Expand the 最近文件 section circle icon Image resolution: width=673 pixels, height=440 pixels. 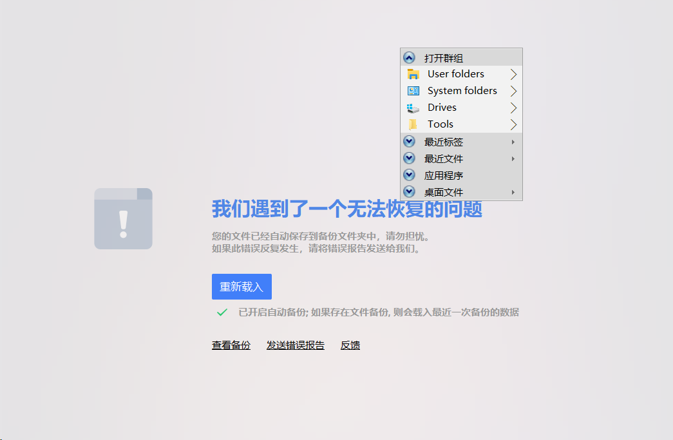coord(409,158)
